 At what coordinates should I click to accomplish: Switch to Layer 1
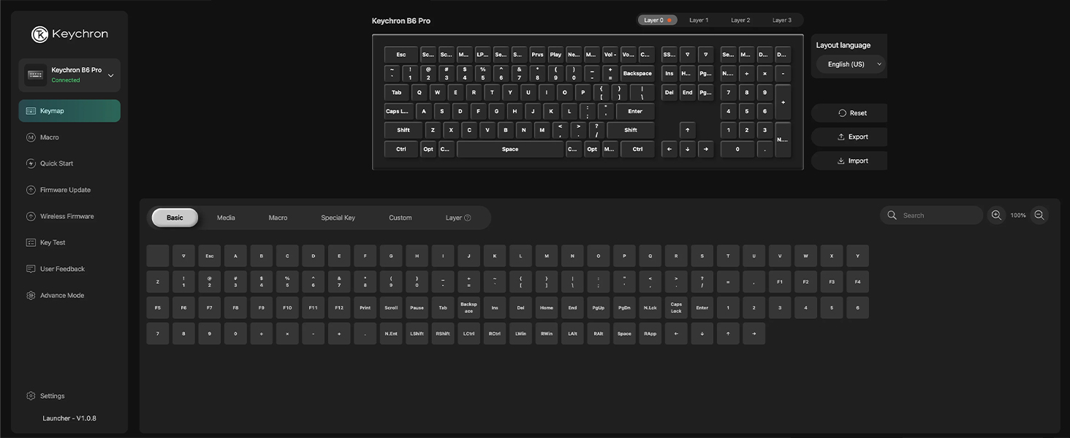click(x=699, y=20)
